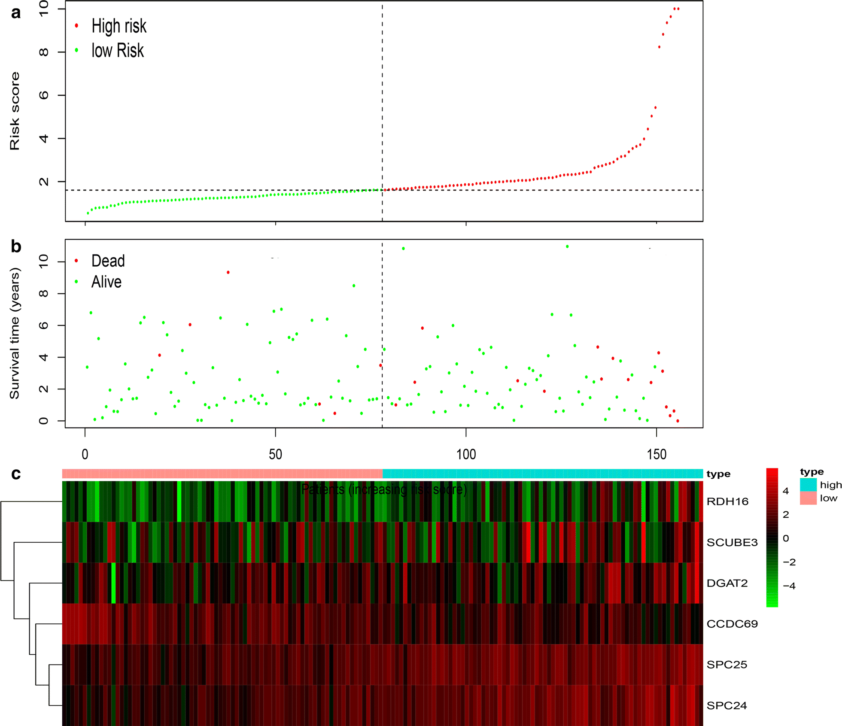This screenshot has height=726, width=842.
Task: Click the x-axis tick label '150'
Action: click(x=657, y=454)
